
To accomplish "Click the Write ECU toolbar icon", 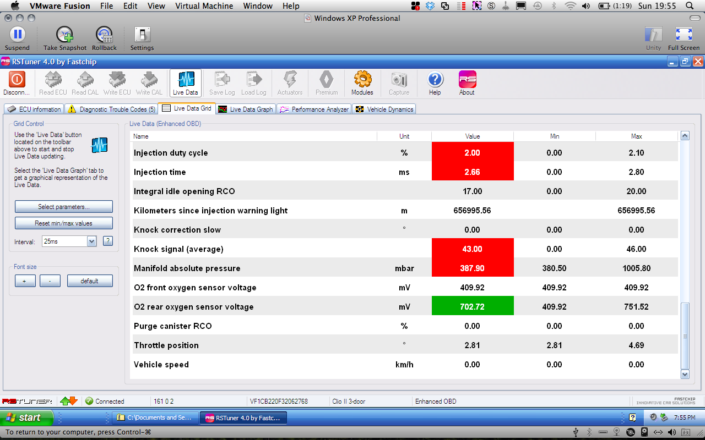I will (x=117, y=80).
